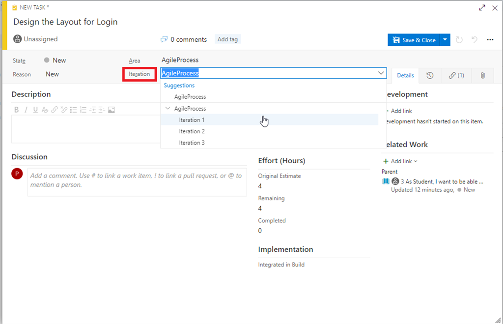Click the underline formatting icon
This screenshot has height=324, width=503.
35,110
